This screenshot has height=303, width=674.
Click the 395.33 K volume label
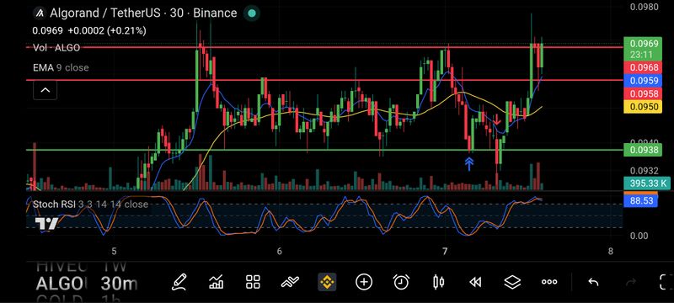point(647,183)
